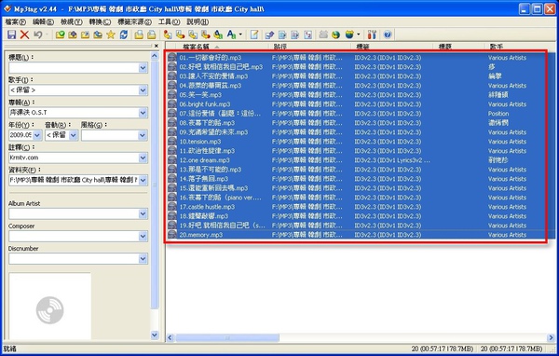Image resolution: width=559 pixels, height=356 pixels.
Task: Click the blue Refresh arrows icon
Action: (x=124, y=34)
